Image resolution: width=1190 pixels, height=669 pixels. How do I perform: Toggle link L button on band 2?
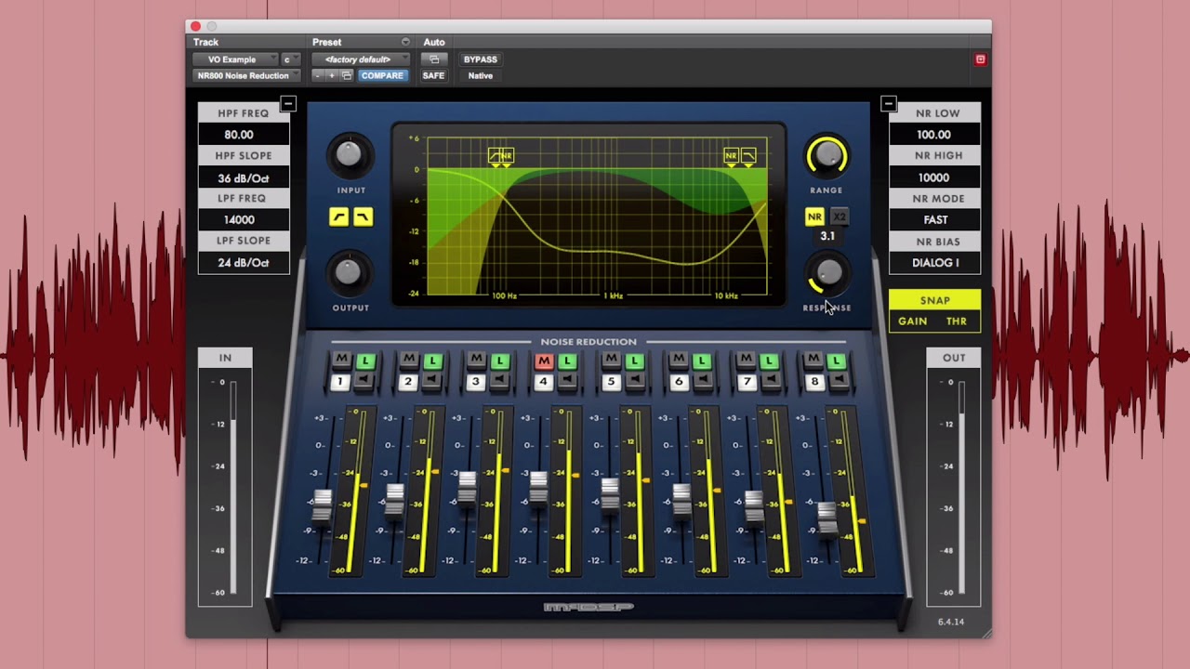click(x=432, y=361)
